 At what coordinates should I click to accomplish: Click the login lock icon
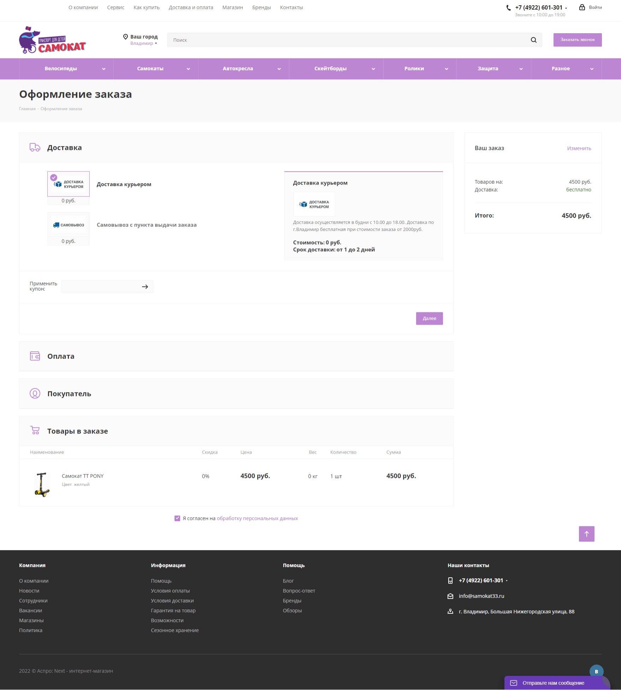[582, 7]
